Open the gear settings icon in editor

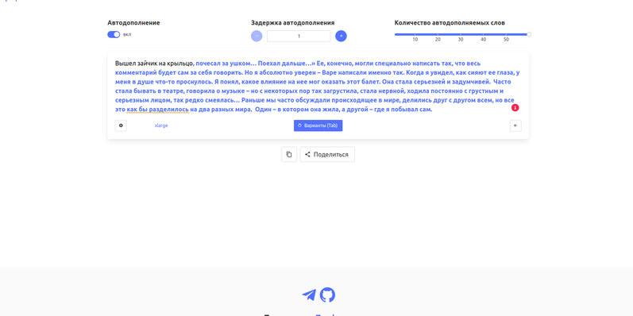(x=121, y=125)
